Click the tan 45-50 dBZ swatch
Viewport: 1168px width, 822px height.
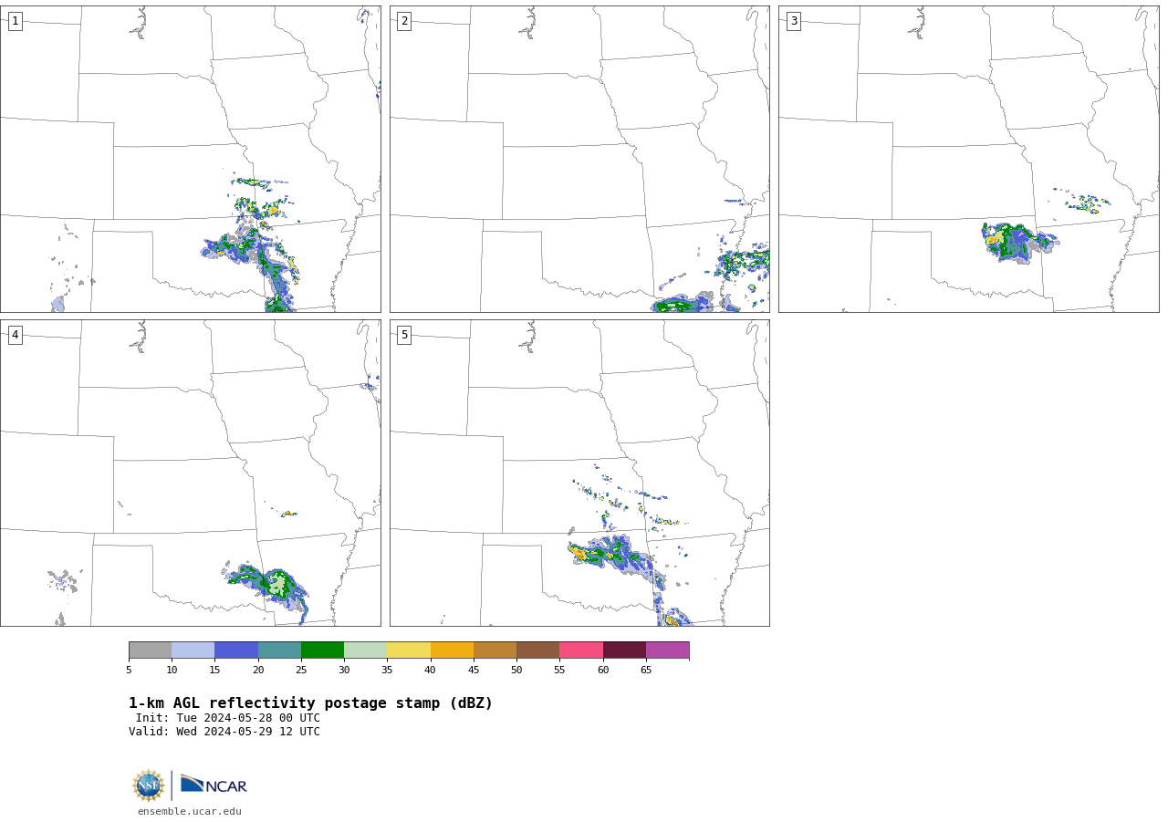coord(495,650)
